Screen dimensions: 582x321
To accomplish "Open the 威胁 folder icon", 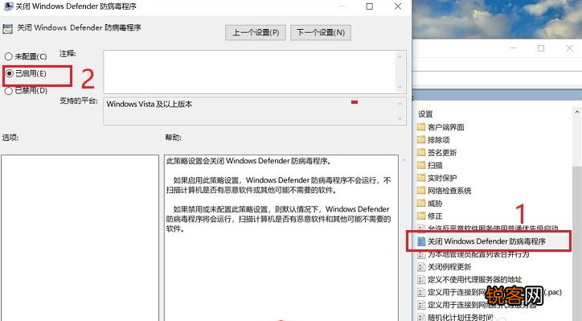I will pos(421,204).
